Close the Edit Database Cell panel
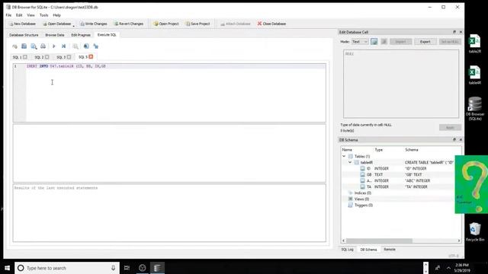 (x=461, y=32)
